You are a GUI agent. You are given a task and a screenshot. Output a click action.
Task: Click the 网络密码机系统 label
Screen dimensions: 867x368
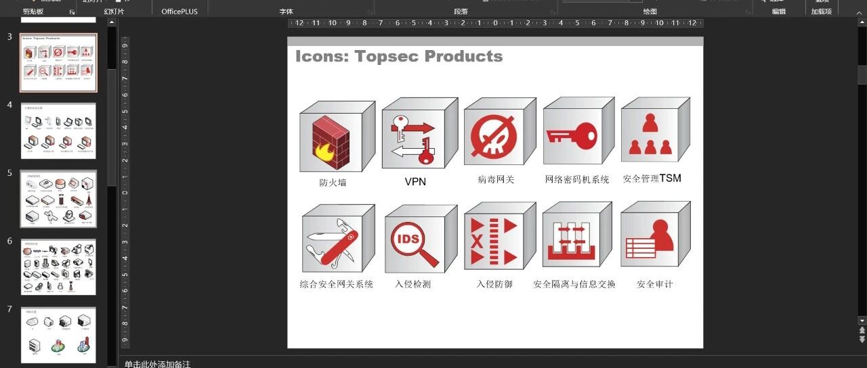tap(577, 180)
